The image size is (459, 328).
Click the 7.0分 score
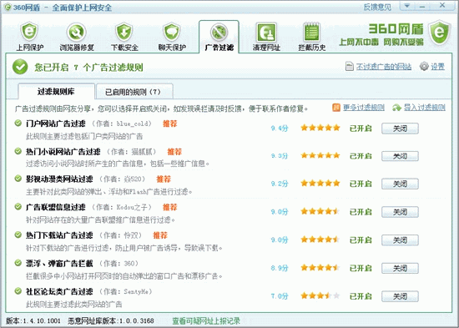point(280,296)
